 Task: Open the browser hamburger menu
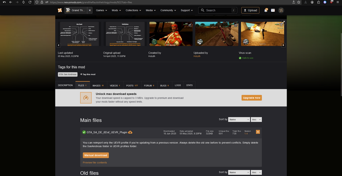pyautogui.click(x=338, y=2)
